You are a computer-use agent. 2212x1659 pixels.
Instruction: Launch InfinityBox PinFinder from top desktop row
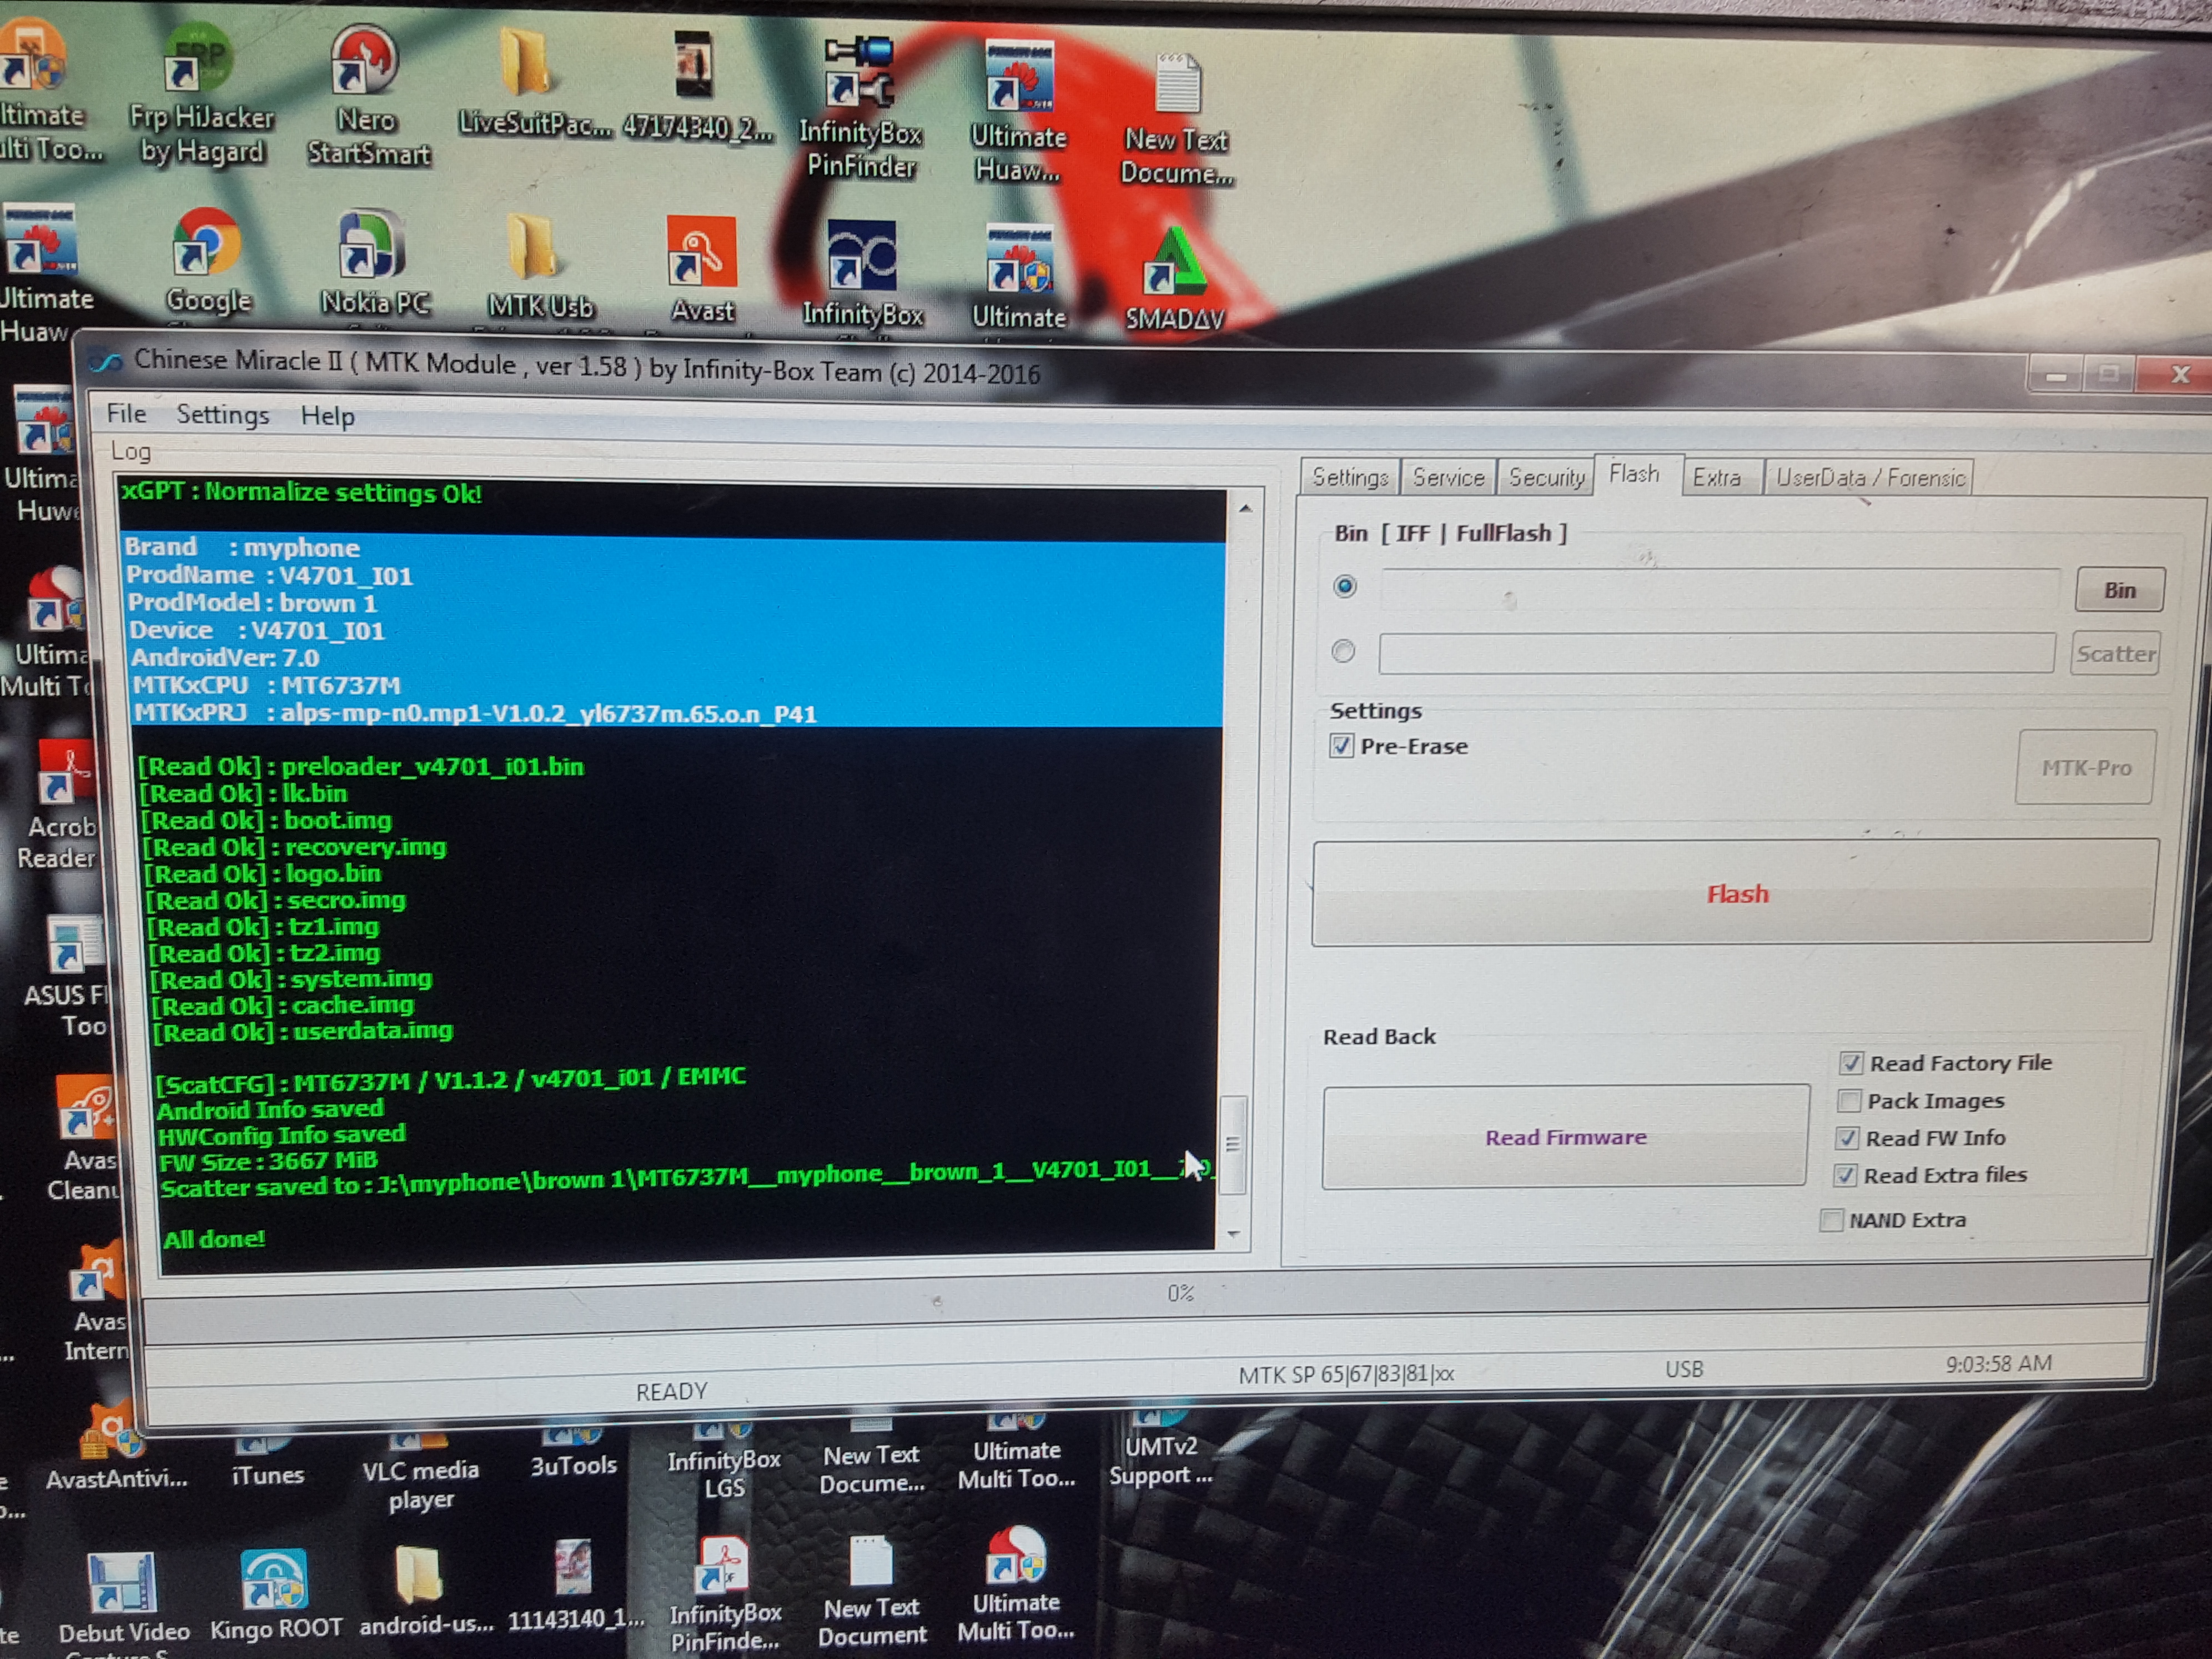click(x=860, y=107)
